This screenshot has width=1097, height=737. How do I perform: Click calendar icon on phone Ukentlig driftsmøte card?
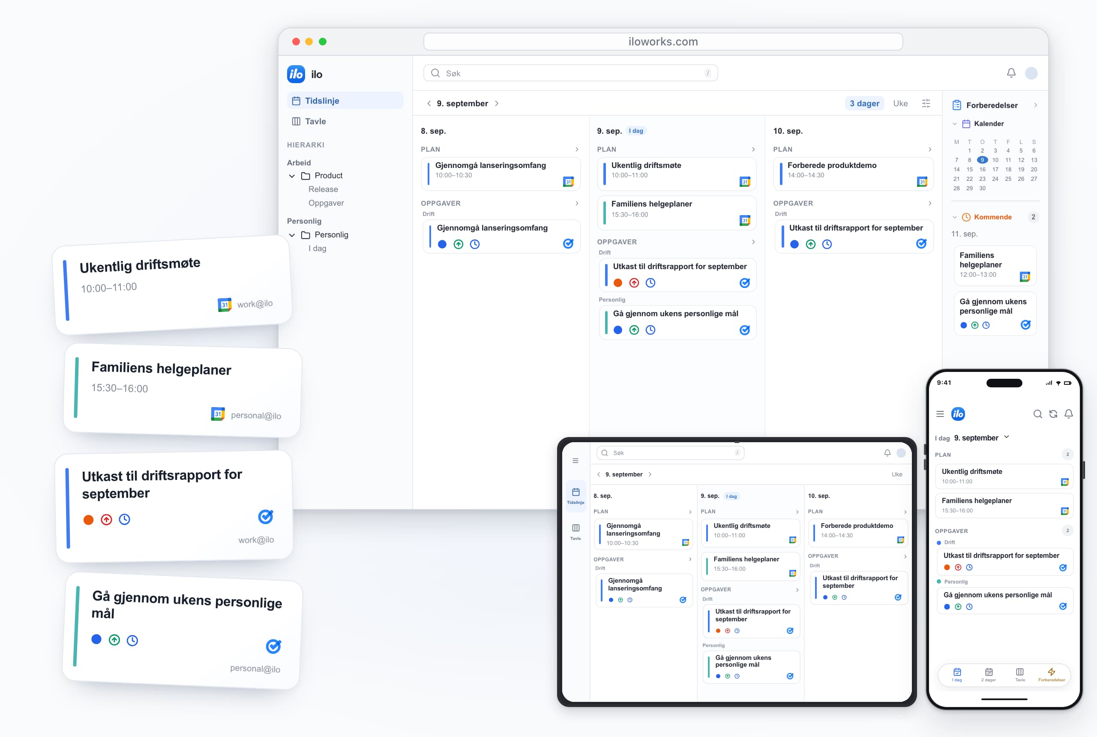(1064, 482)
